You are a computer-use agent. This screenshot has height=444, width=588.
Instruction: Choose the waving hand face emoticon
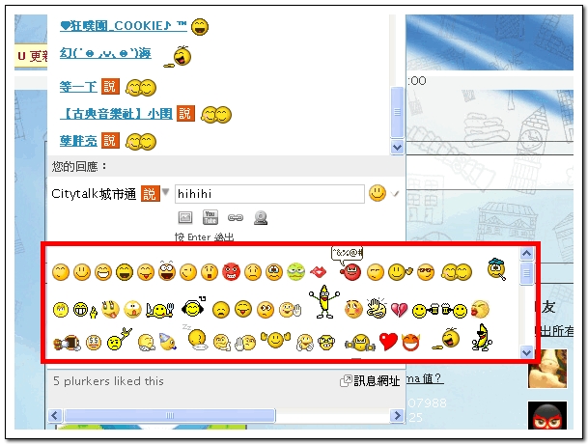(291, 310)
